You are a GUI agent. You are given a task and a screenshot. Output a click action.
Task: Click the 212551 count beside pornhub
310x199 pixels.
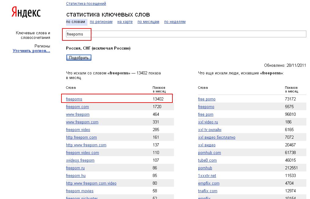[291, 168]
